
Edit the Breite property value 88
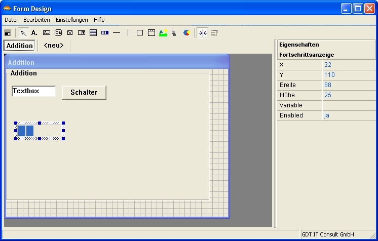(x=349, y=85)
